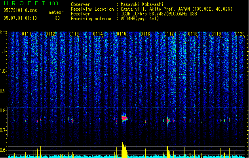Image resolution: width=249 pixels, height=158 pixels.
Task: Click the bright meteor echo near 0115
Action: tap(124, 118)
